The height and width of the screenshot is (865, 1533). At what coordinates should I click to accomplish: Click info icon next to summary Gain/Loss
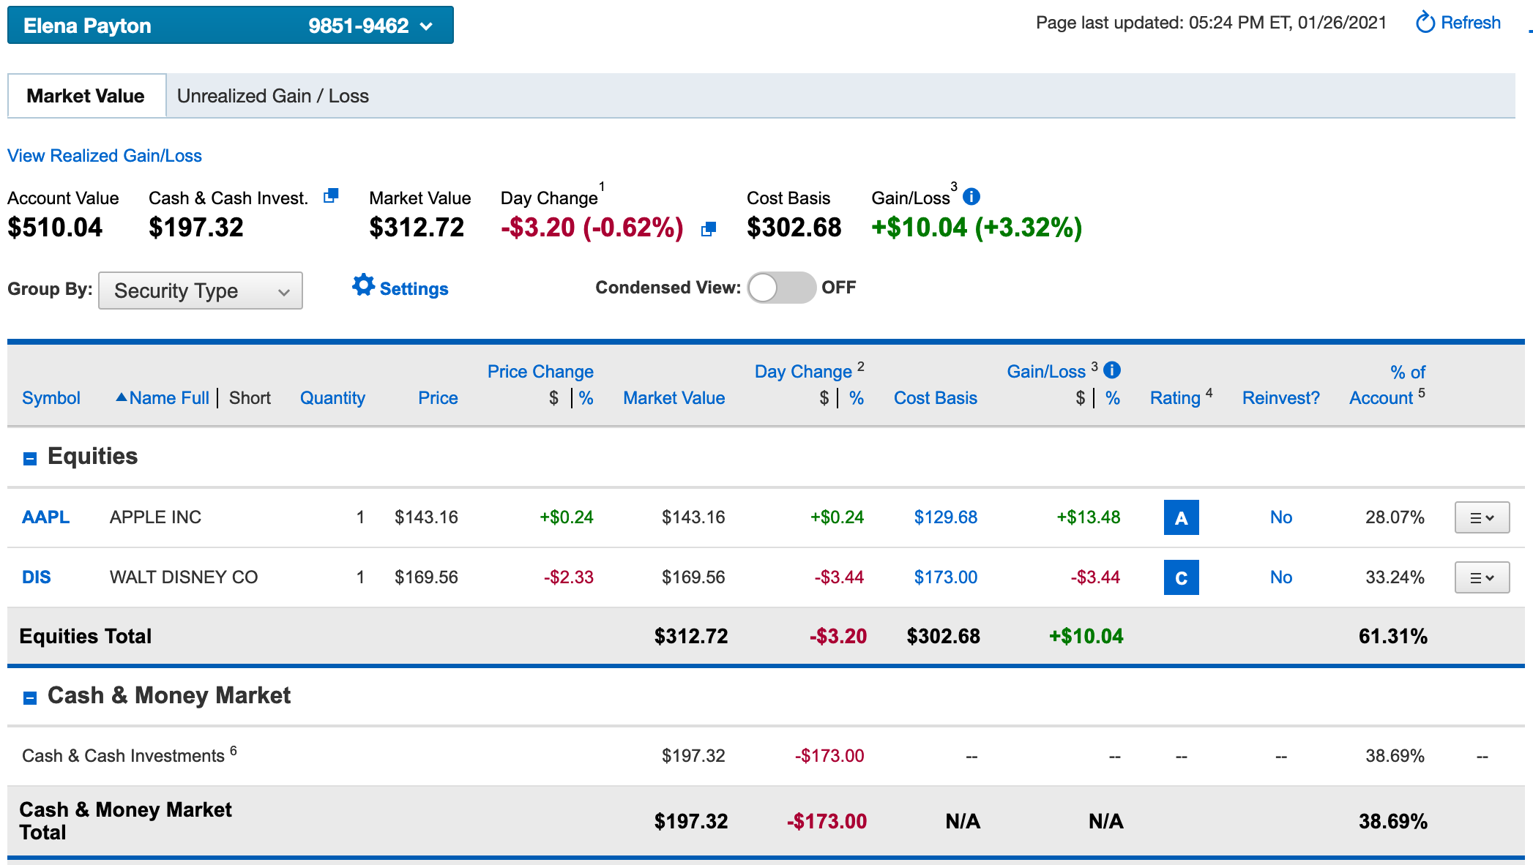971,196
